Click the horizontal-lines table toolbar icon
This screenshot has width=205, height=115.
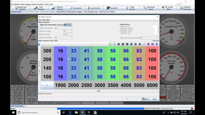(x=148, y=44)
